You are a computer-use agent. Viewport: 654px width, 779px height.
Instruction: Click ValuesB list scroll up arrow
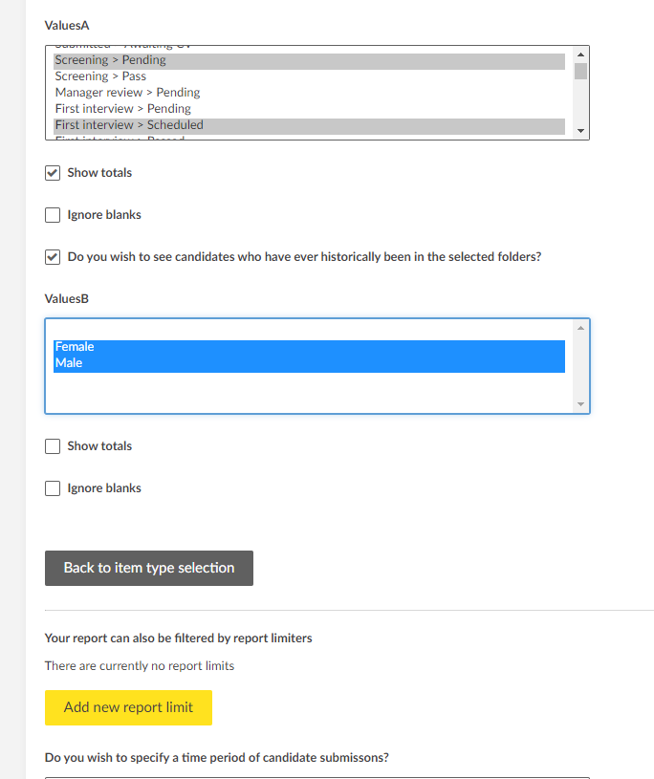[x=580, y=328]
